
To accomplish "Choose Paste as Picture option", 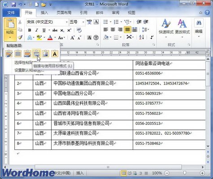I will tap(46, 54).
